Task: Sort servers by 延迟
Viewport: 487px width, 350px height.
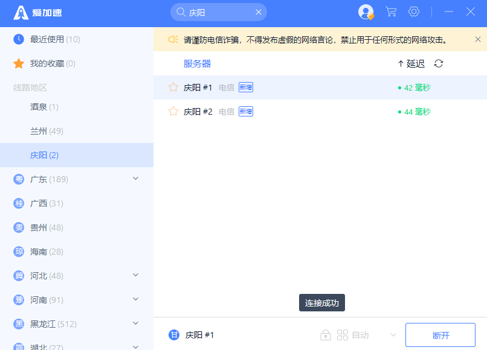Action: pos(411,63)
